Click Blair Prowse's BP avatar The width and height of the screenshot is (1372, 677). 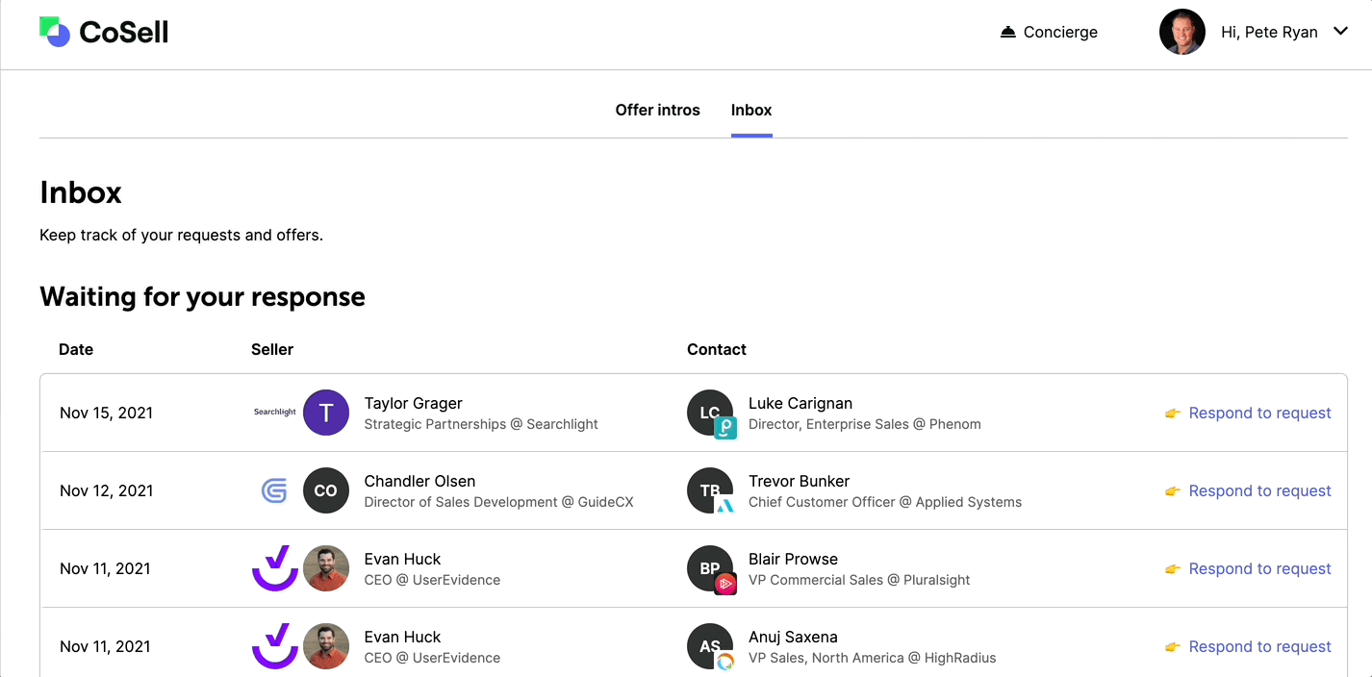tap(710, 568)
